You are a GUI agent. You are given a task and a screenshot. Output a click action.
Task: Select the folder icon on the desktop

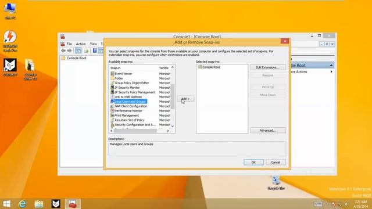tap(30, 69)
